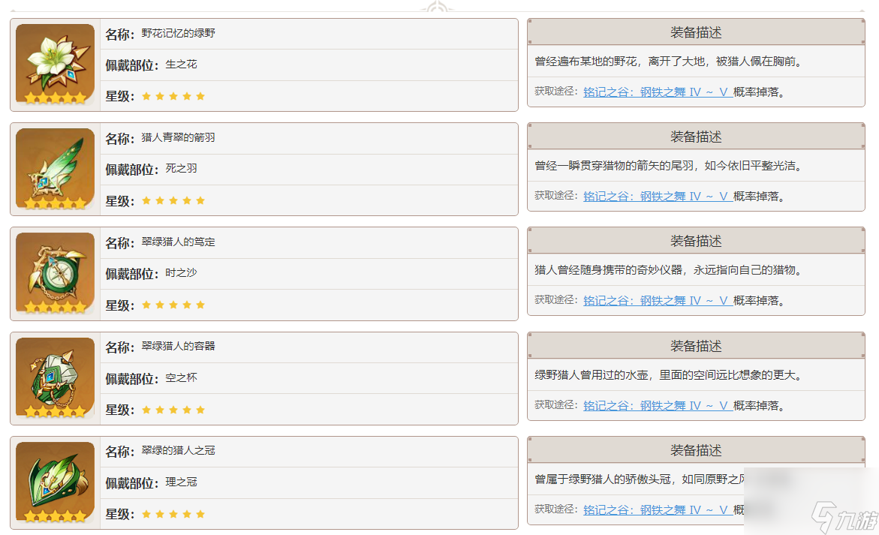Screen dimensions: 879x535
Task: Select the name 猎人青翠的箭羽
Action: coord(178,137)
